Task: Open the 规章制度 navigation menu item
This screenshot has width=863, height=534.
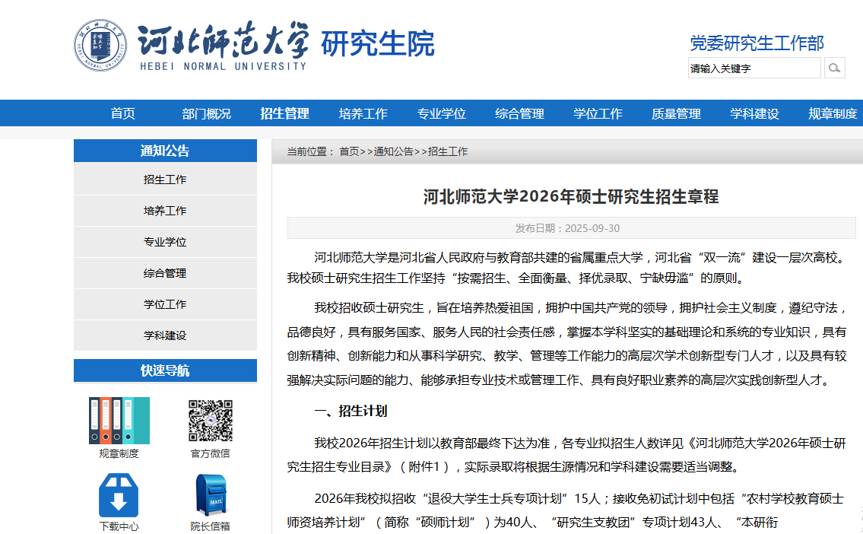Action: (832, 113)
